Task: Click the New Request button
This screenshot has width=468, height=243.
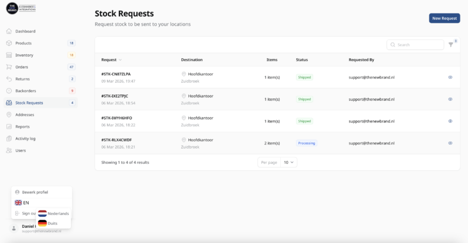Action: tap(445, 18)
